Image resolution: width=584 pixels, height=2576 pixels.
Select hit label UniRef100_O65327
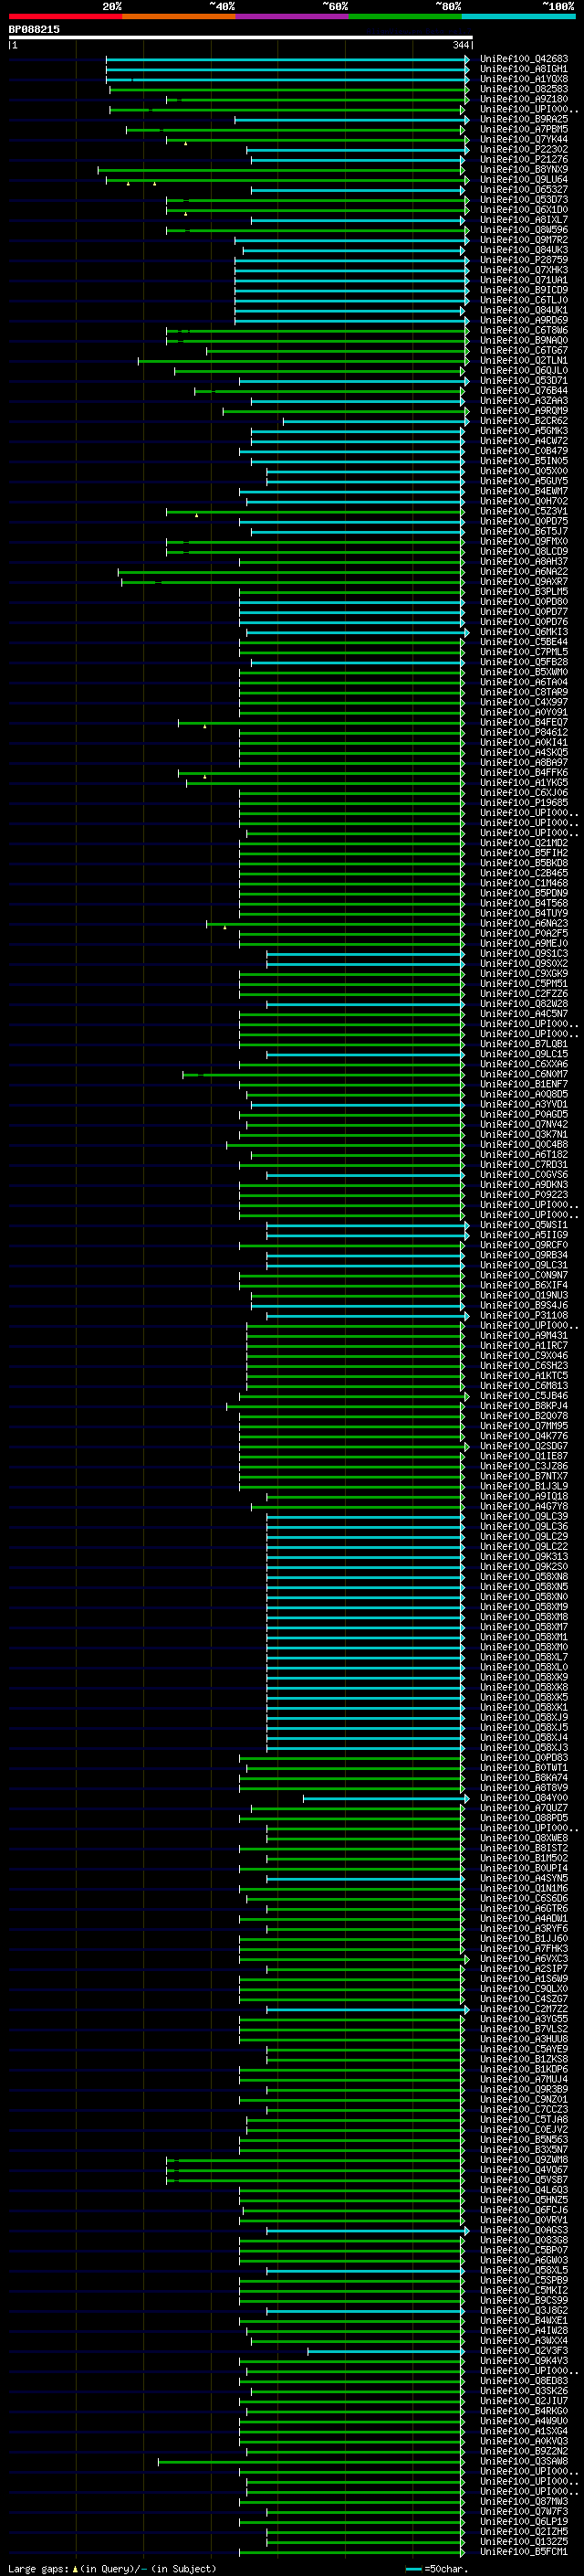[x=524, y=189]
